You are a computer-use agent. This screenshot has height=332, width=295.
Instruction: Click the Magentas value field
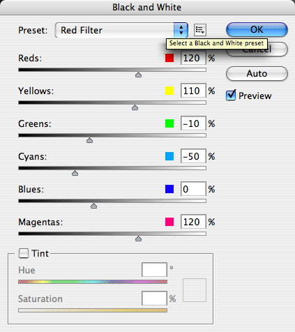pos(193,222)
